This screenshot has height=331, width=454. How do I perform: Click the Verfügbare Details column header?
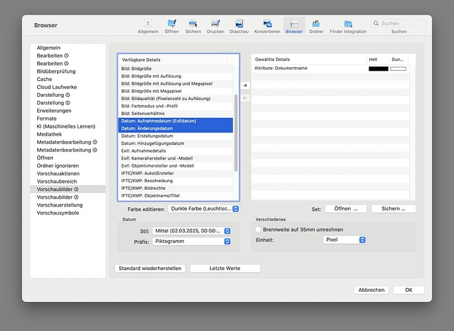173,60
